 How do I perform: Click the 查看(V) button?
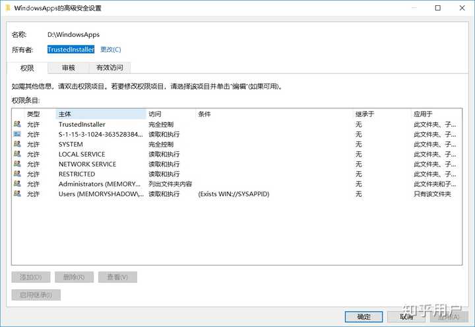pos(117,277)
